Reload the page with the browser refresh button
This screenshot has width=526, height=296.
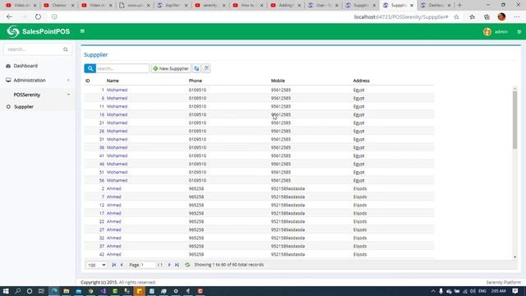38,16
